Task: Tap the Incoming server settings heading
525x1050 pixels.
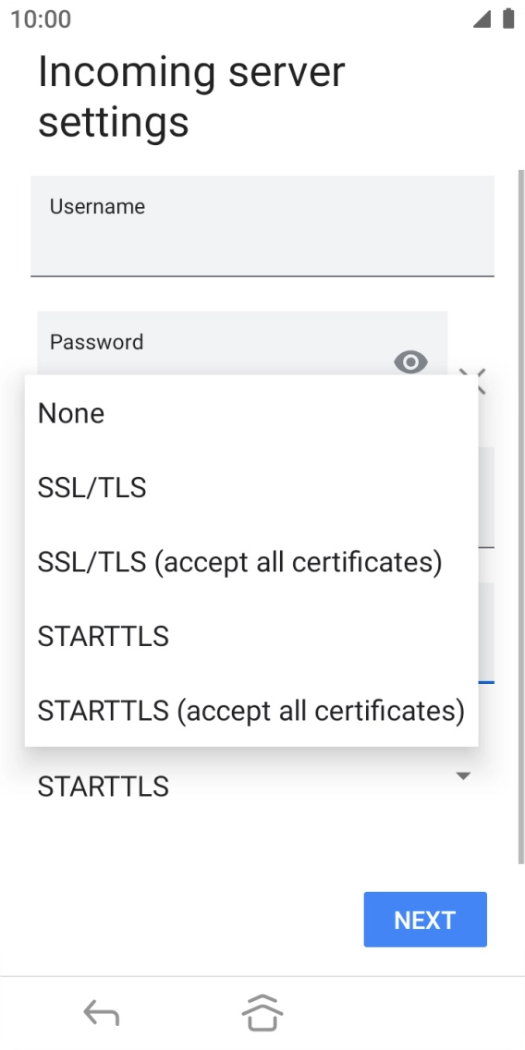Action: pos(191,96)
